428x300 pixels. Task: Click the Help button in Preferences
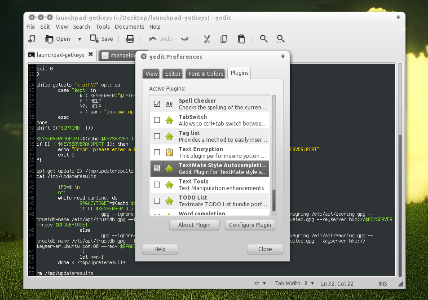click(160, 249)
